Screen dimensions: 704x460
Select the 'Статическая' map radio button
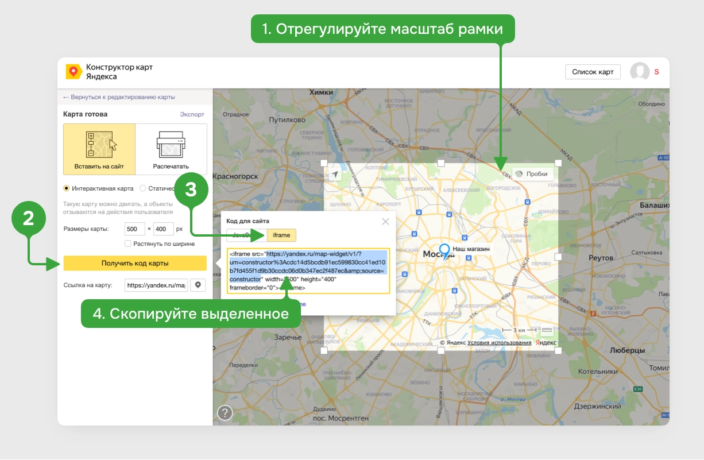coord(143,188)
